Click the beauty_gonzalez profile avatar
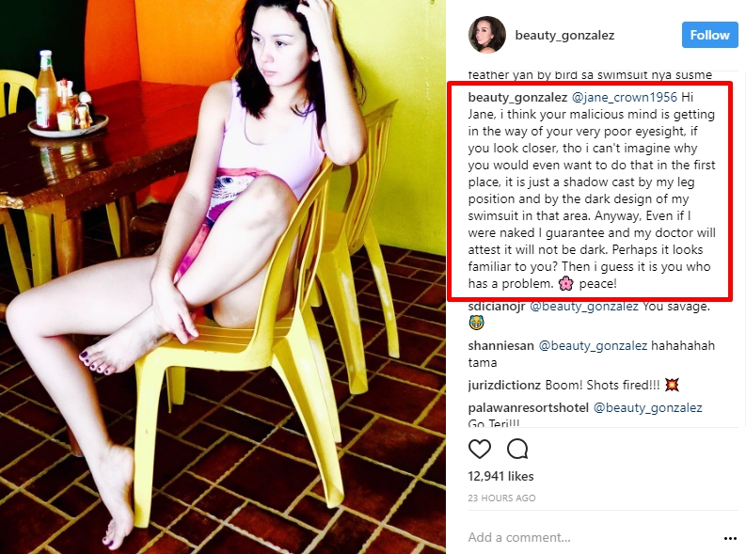 (486, 35)
